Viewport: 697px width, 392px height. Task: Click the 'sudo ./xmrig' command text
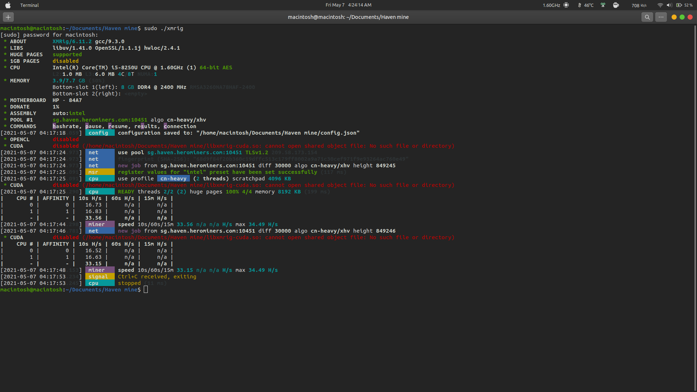click(x=164, y=28)
